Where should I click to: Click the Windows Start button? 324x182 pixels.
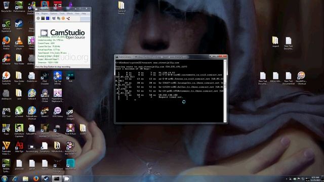pyautogui.click(x=5, y=178)
